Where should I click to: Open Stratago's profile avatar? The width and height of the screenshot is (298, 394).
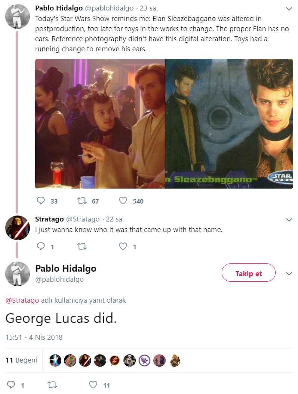[17, 227]
